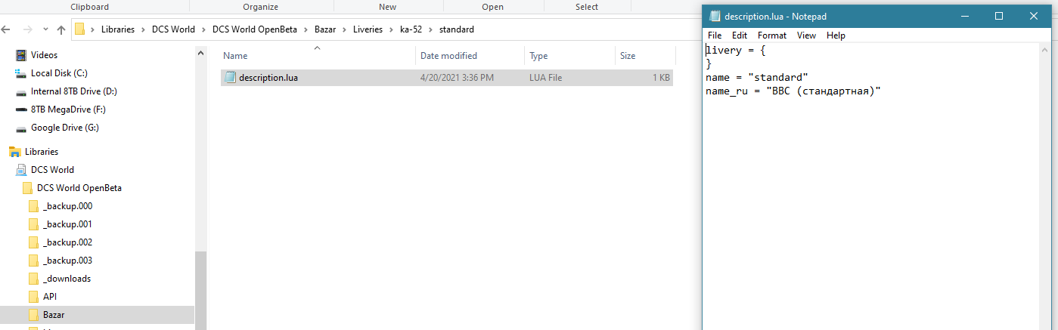Select DCS World OpenBeta folder in tree

click(79, 188)
